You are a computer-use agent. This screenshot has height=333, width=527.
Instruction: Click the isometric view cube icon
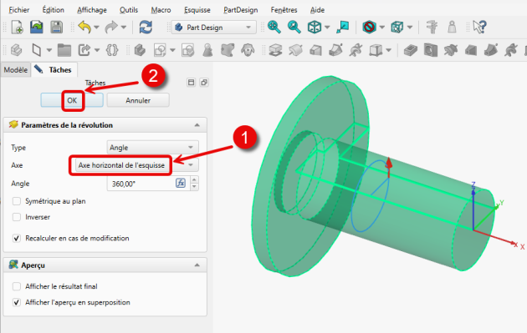(315, 27)
